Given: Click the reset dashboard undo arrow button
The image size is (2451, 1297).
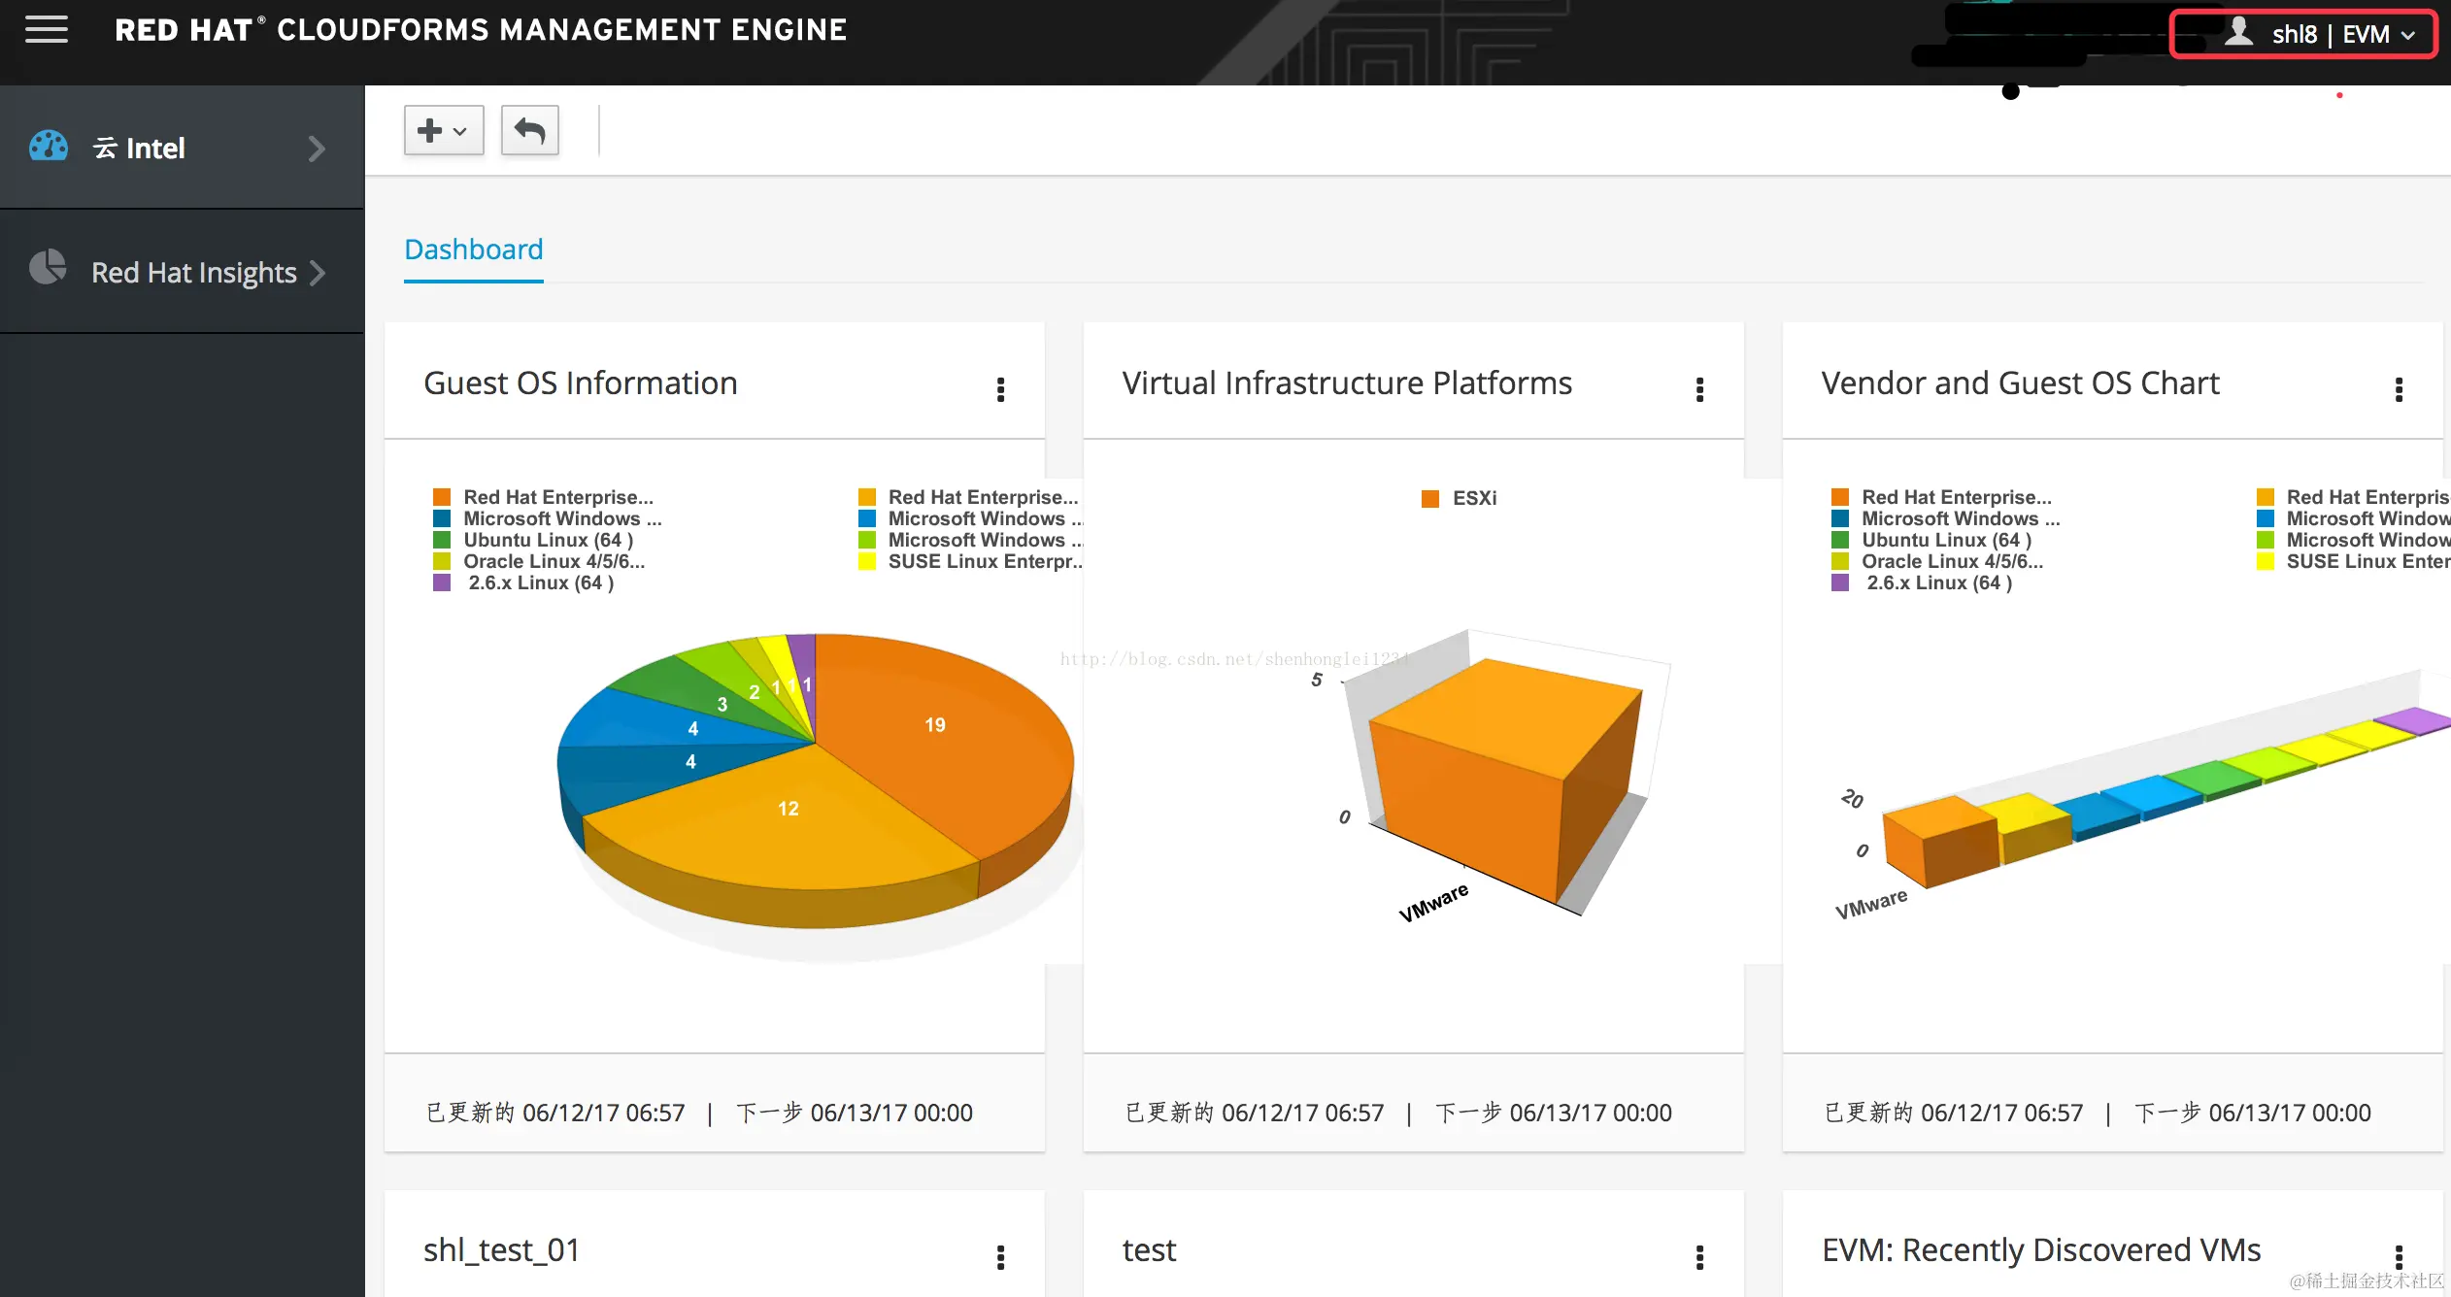Looking at the screenshot, I should [x=529, y=130].
